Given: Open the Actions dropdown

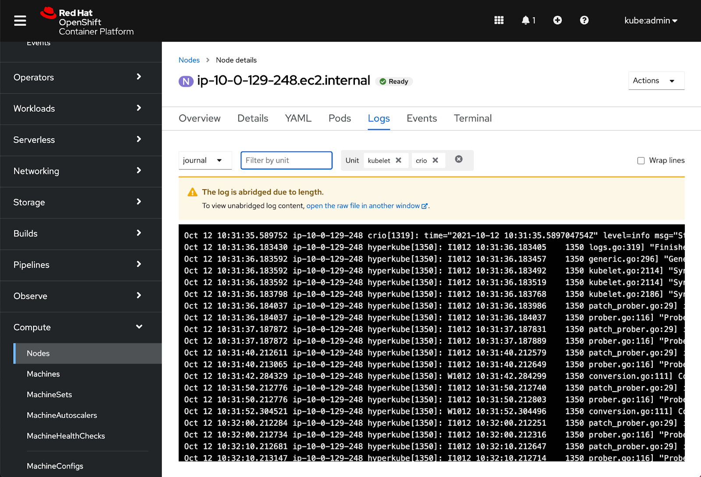Looking at the screenshot, I should [656, 81].
